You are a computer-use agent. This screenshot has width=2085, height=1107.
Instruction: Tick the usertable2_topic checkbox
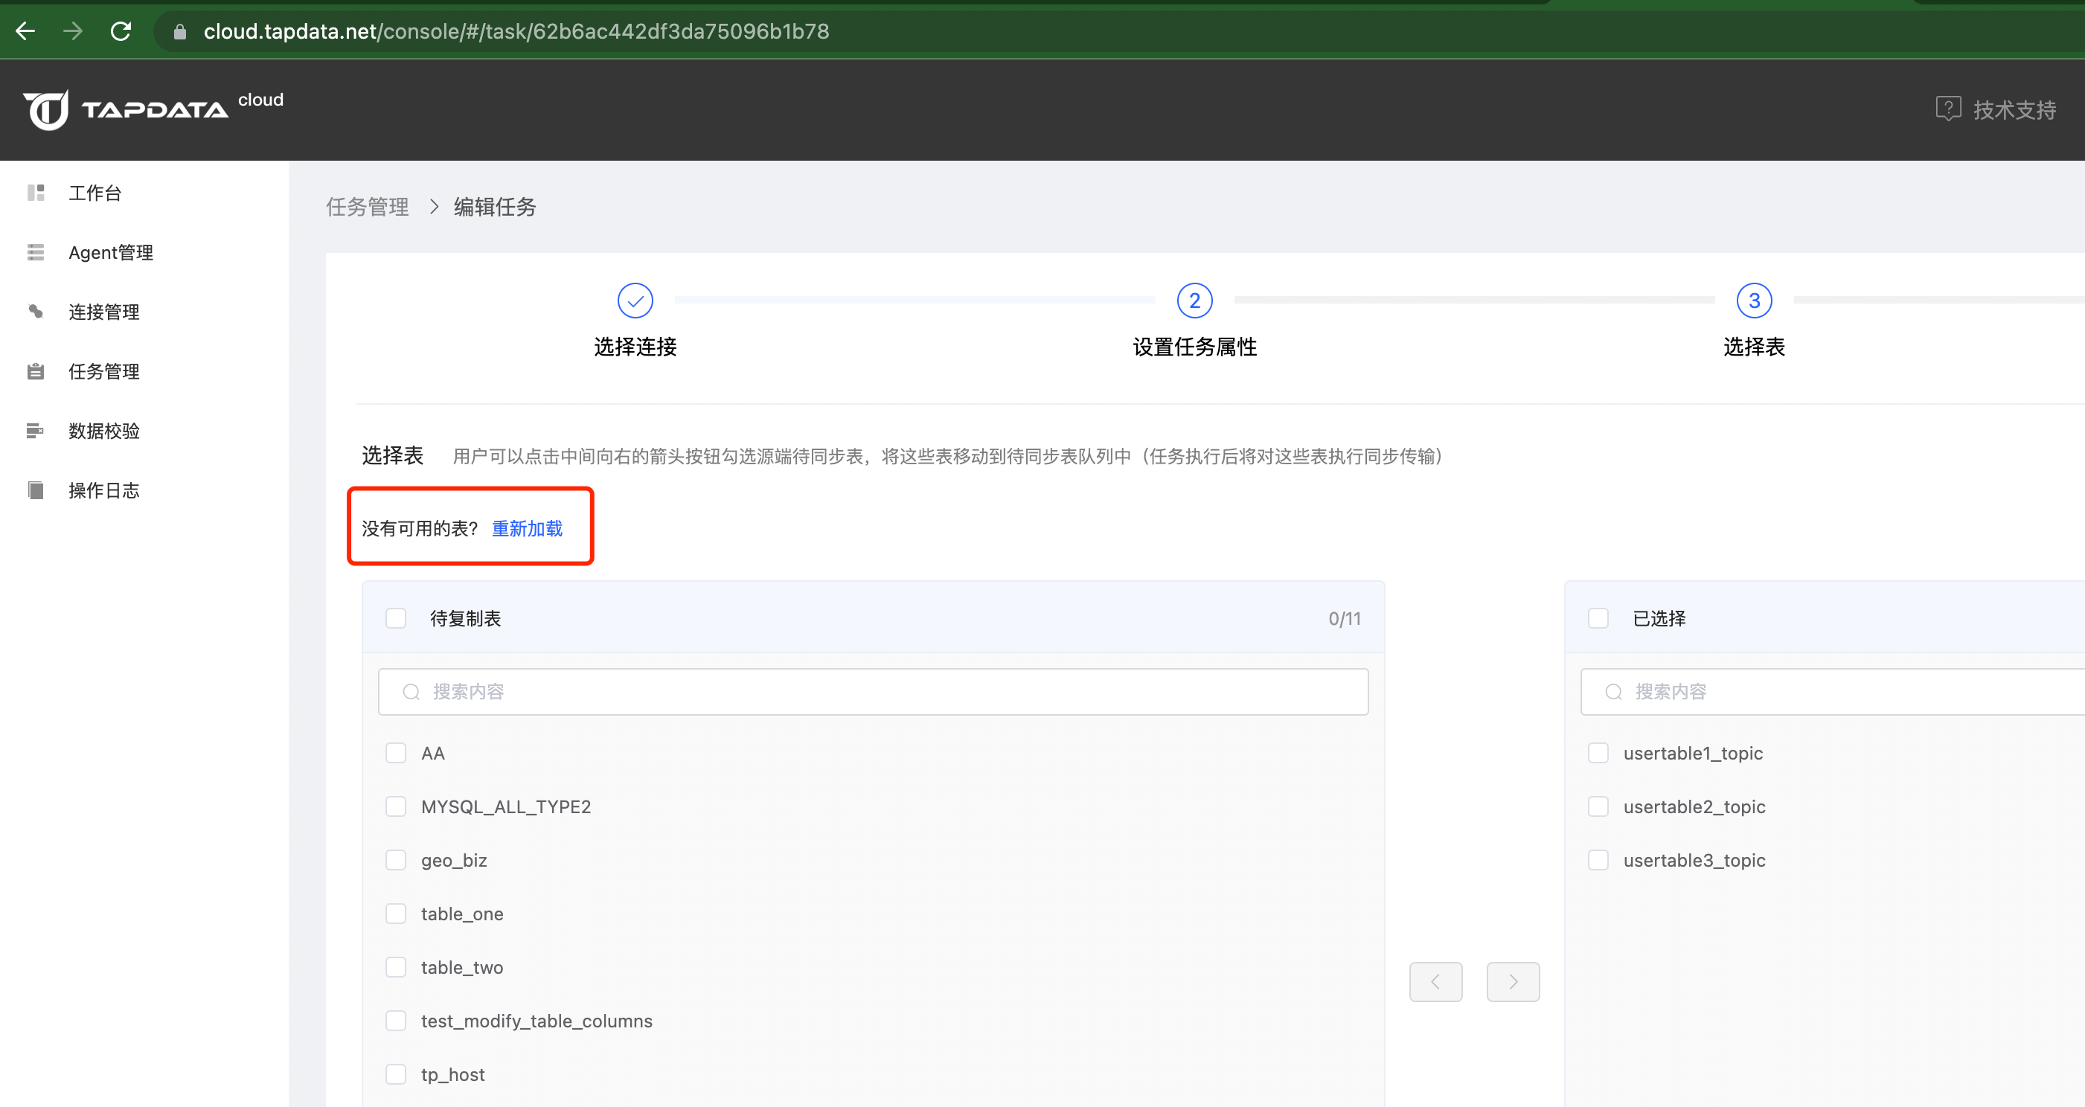tap(1598, 806)
